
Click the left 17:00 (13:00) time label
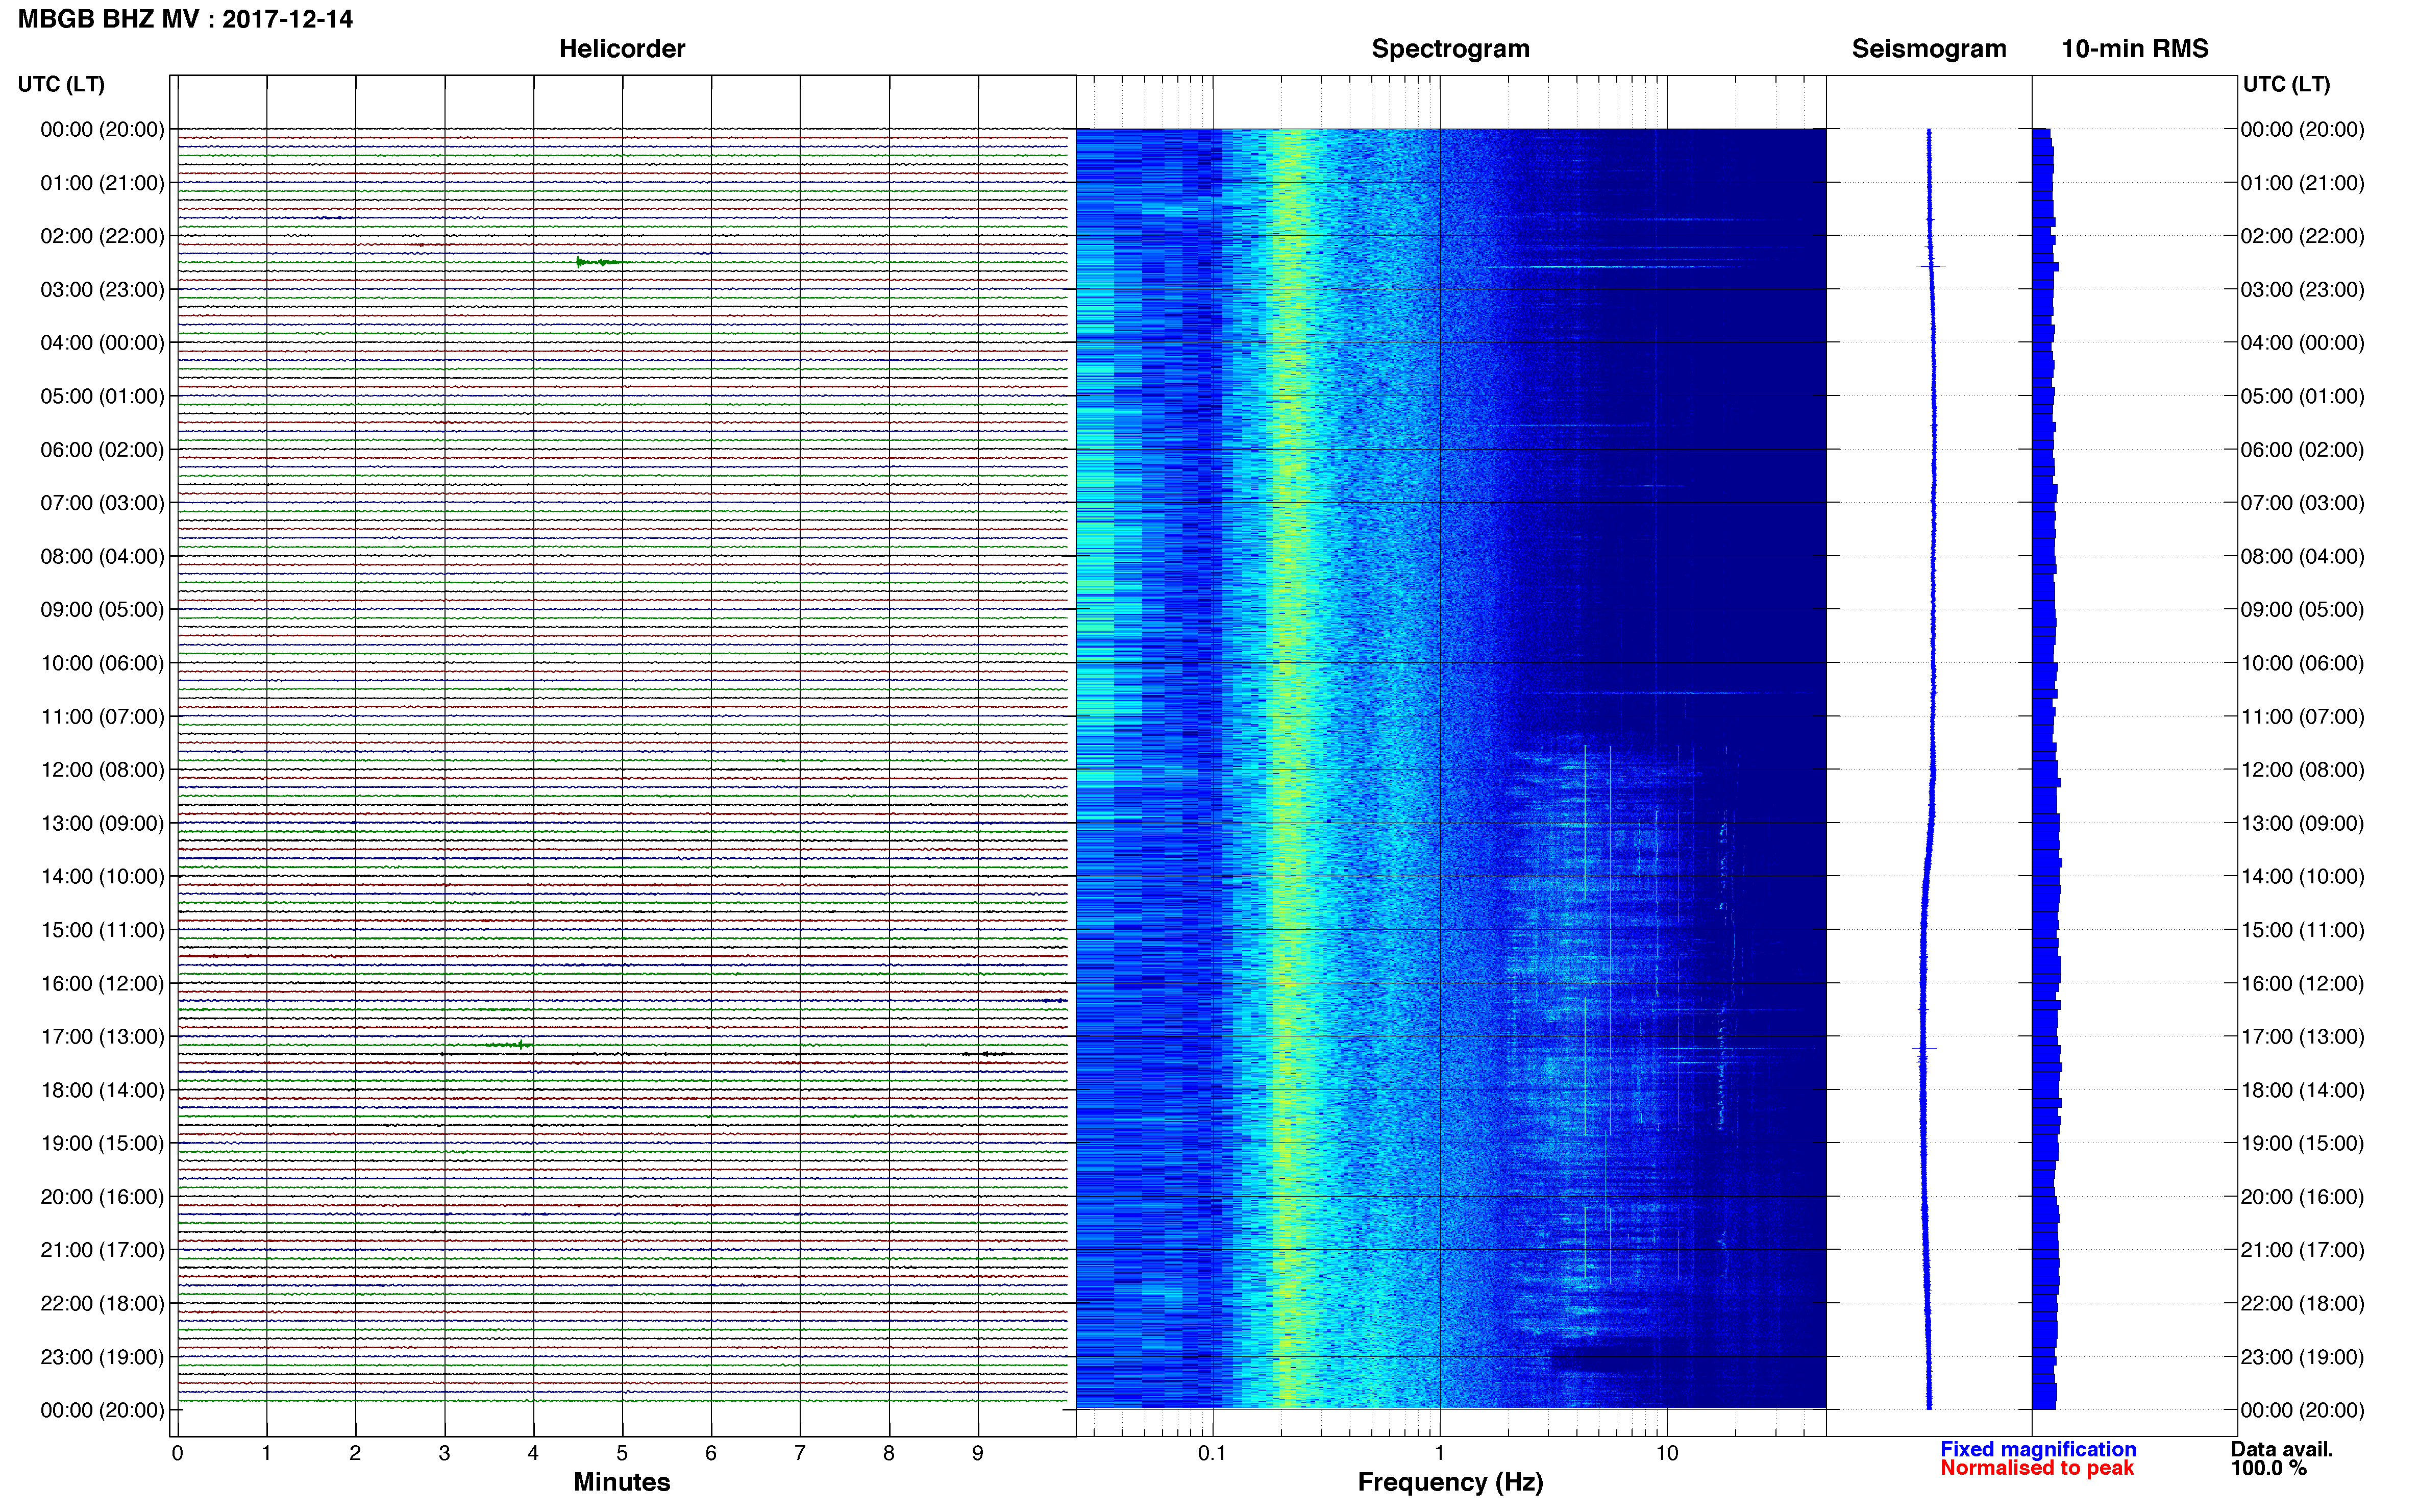pos(102,1037)
